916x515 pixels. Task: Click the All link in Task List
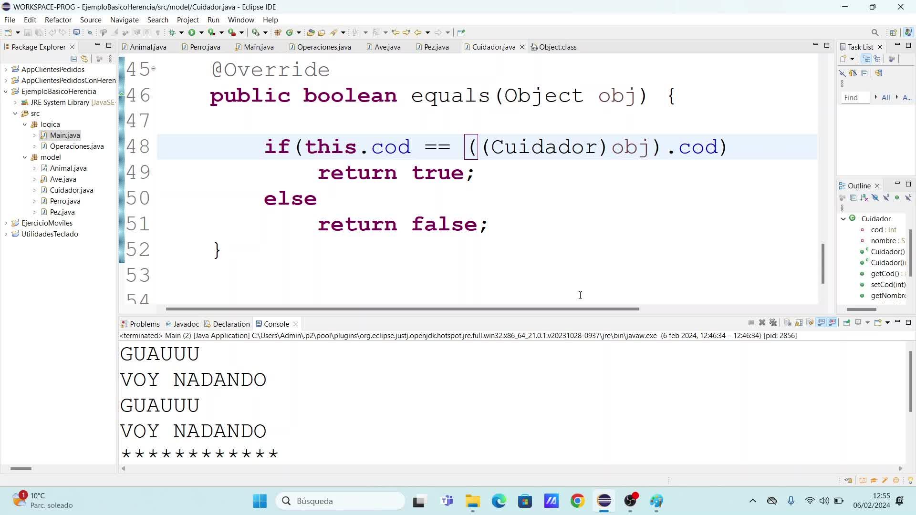click(885, 98)
